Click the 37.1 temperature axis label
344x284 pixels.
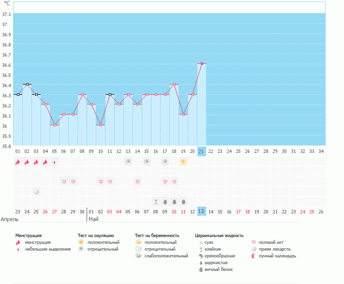coord(6,15)
